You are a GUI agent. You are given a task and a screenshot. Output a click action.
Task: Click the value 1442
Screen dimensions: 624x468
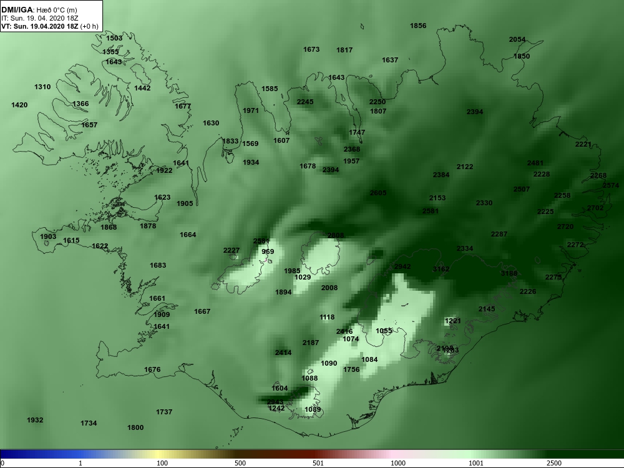(x=142, y=88)
